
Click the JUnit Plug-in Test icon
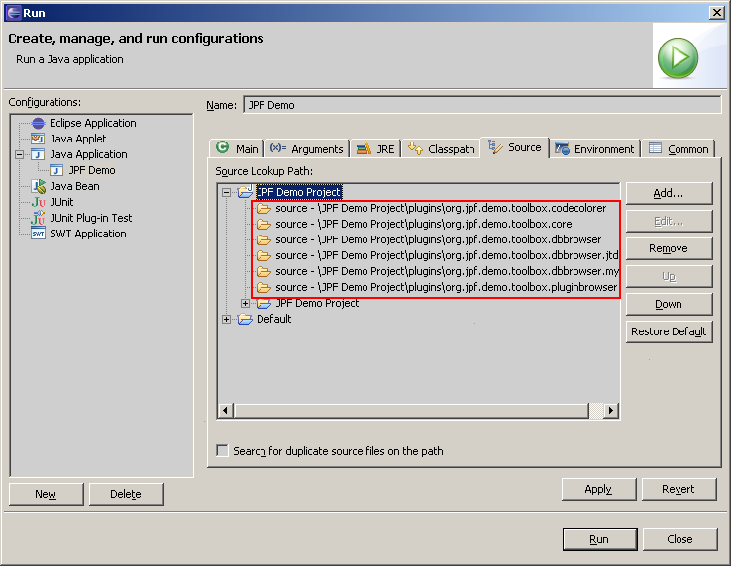pyautogui.click(x=39, y=218)
